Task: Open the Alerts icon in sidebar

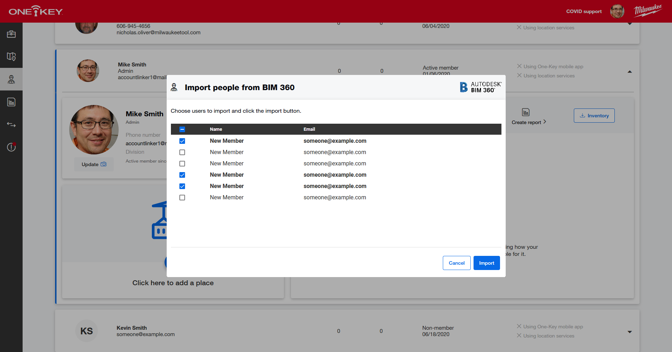Action: point(11,147)
